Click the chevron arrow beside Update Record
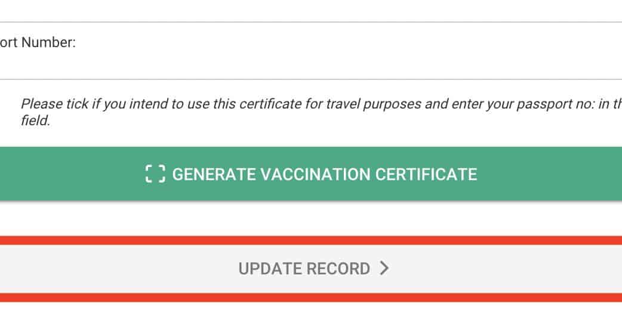Screen dimensions: 622x334 (x=384, y=268)
